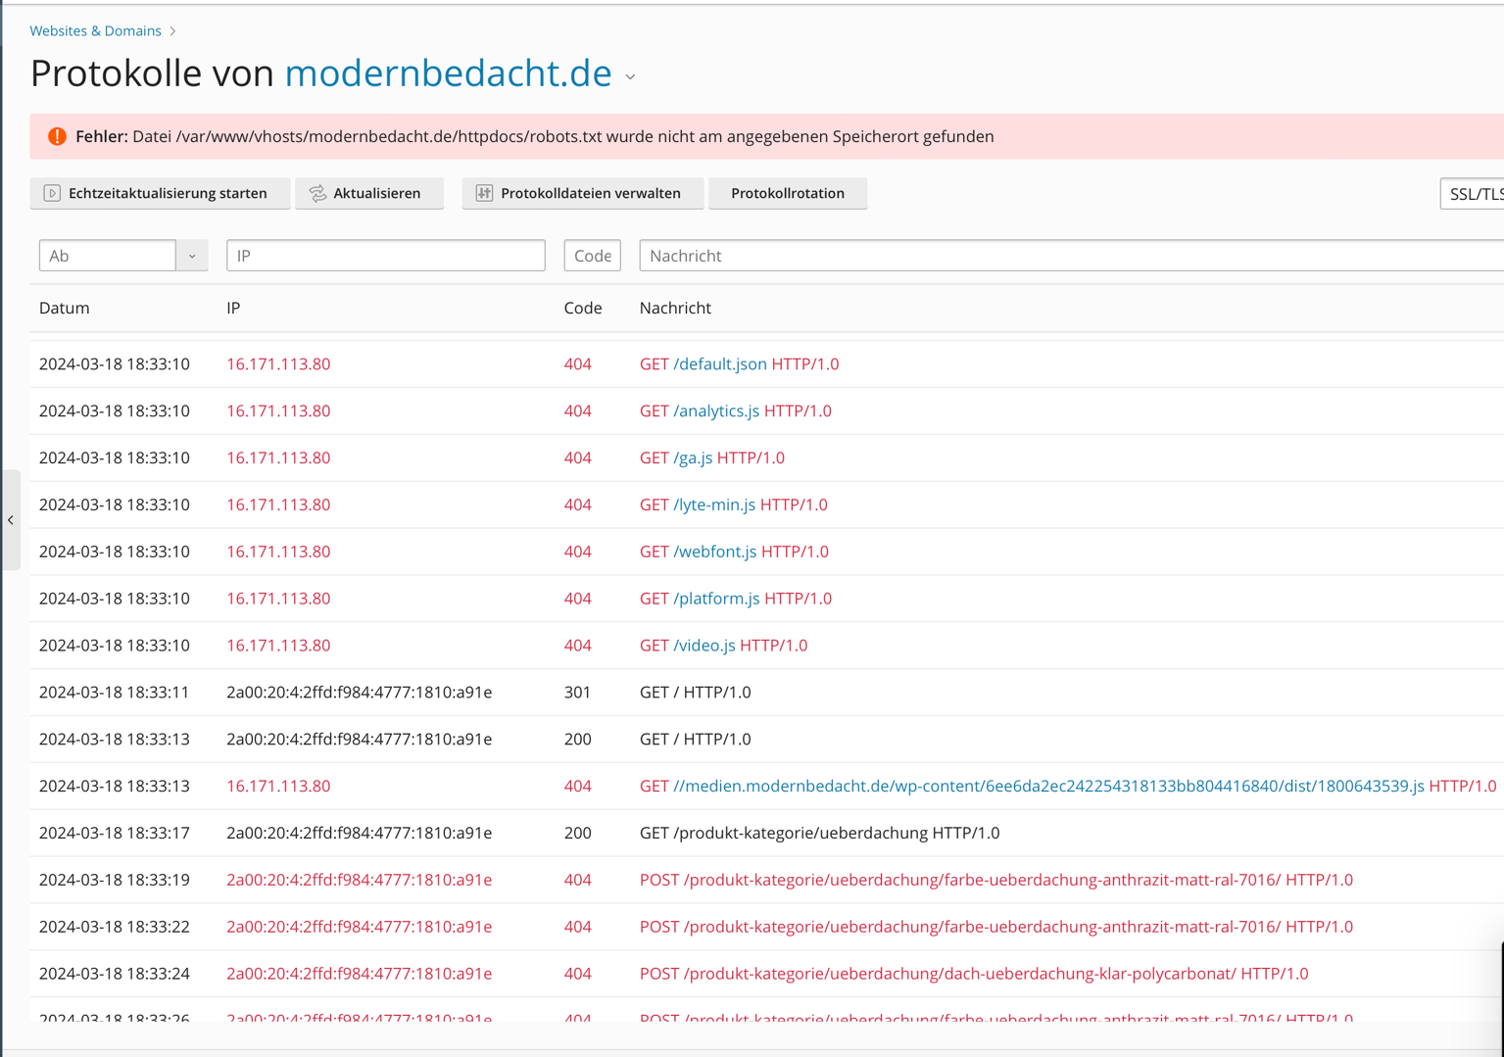Click the Protokollrotation button

(787, 193)
